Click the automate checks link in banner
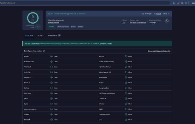Viewport: 195px width, 124px height. tap(106, 44)
